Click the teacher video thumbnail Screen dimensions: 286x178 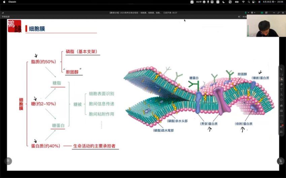pos(266,26)
